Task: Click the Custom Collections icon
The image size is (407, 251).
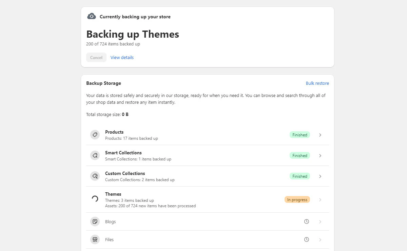Action: tap(95, 176)
